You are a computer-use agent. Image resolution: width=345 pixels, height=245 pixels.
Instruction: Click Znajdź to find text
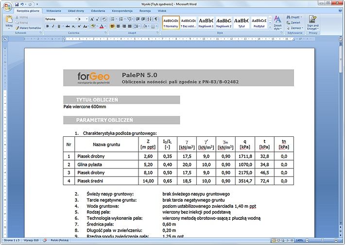tap(294, 17)
